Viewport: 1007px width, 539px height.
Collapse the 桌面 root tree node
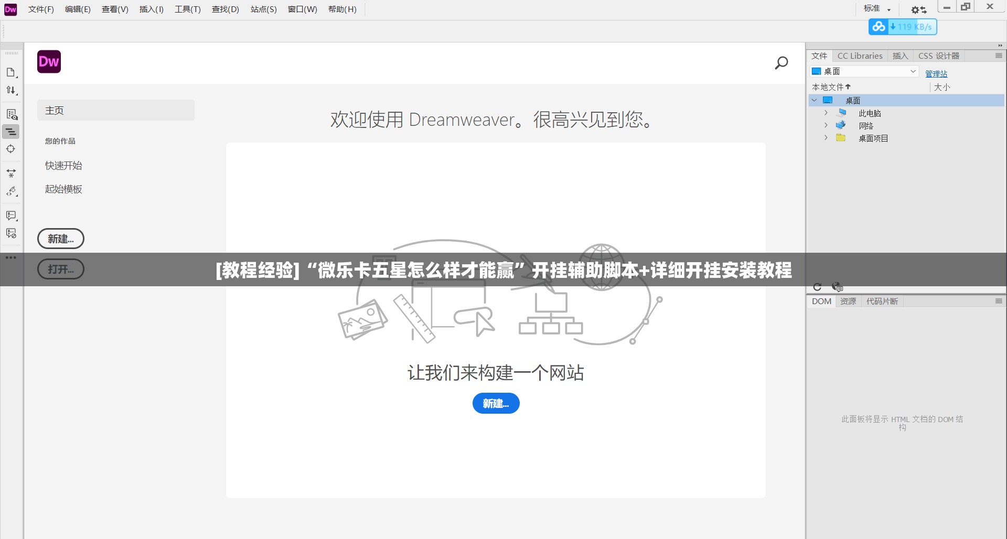pos(815,100)
